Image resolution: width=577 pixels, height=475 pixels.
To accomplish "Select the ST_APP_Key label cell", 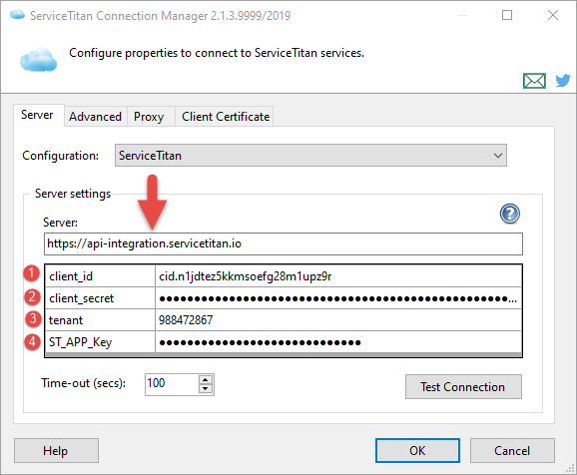I will click(x=100, y=342).
